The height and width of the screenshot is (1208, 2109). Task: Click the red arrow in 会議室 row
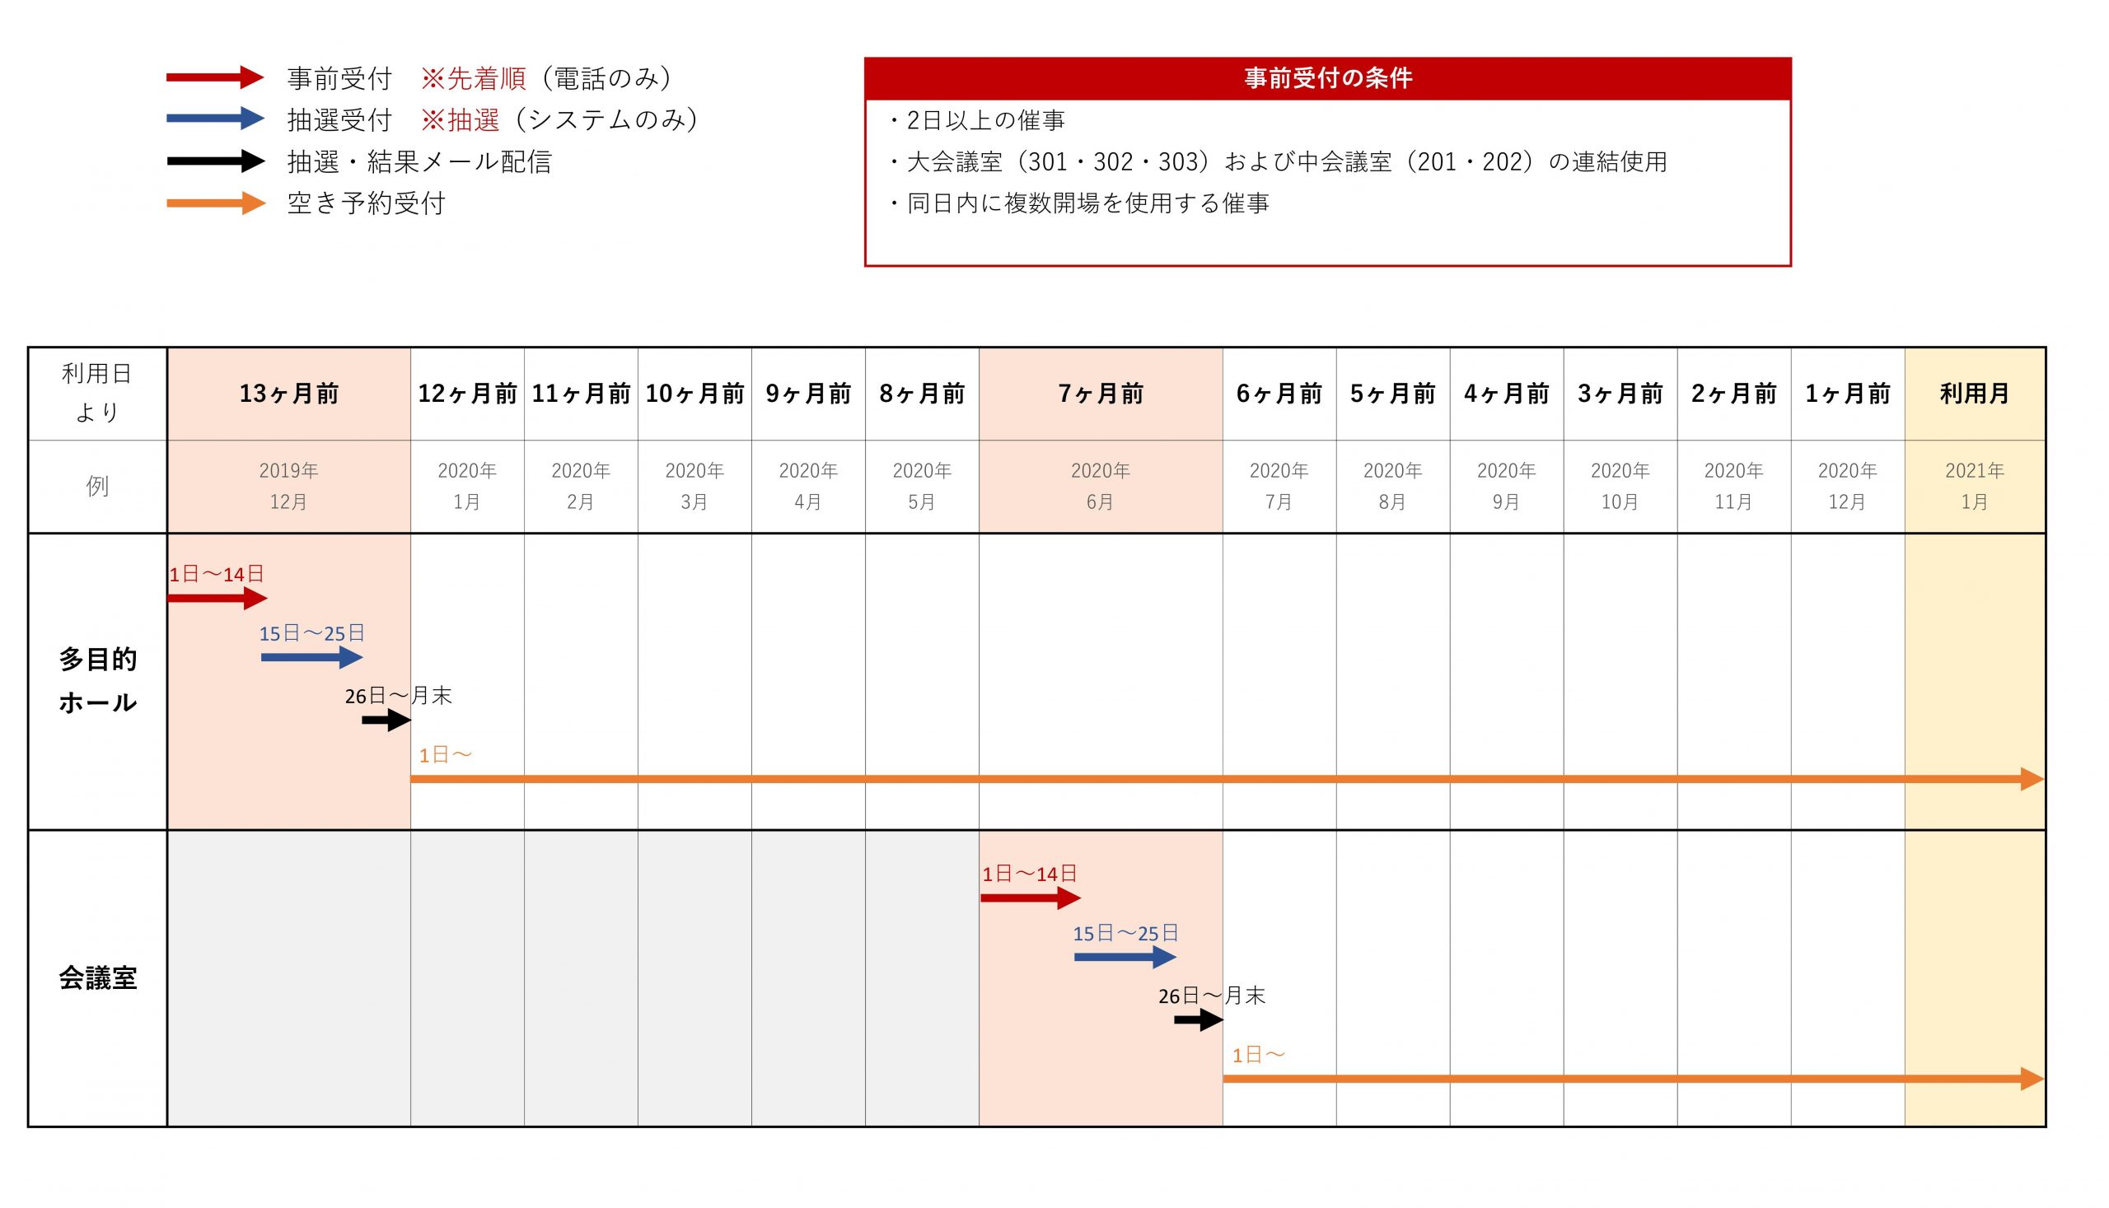[x=1031, y=898]
